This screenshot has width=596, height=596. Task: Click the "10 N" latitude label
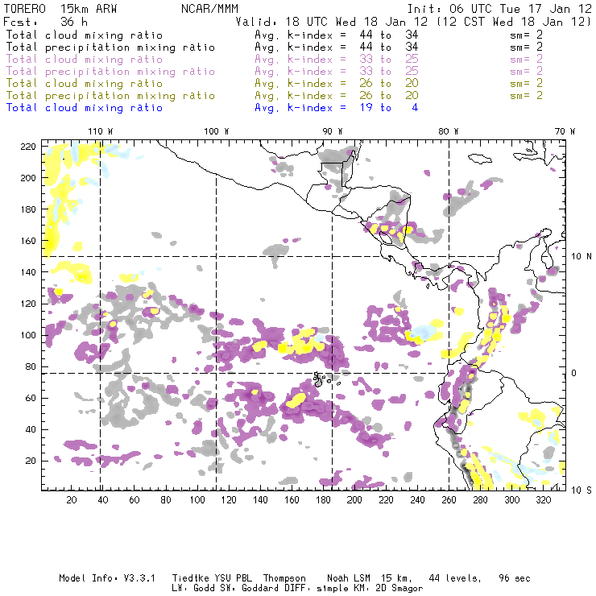pos(582,257)
